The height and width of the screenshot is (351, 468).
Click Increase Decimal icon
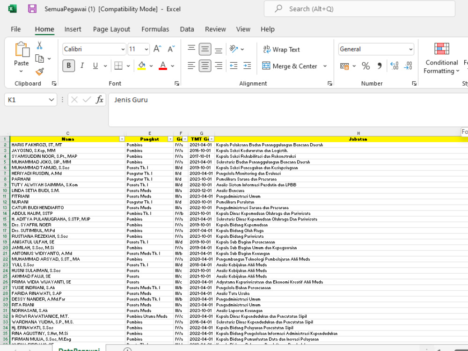(x=395, y=66)
